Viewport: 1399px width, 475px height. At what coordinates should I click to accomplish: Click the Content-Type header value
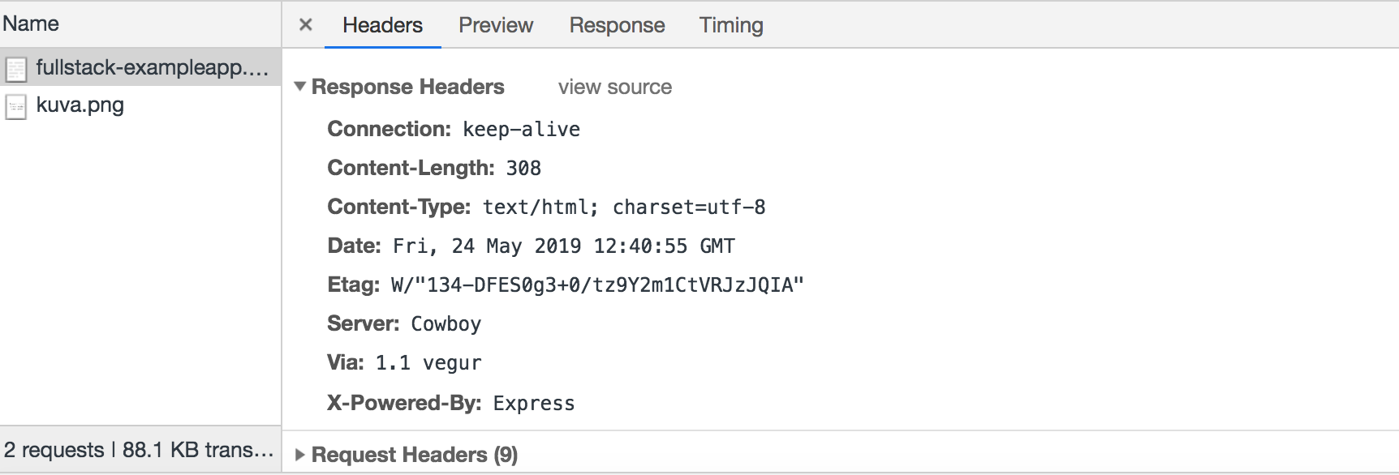click(623, 207)
